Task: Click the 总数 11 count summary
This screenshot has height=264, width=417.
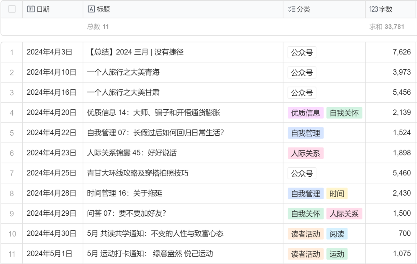Action: pyautogui.click(x=98, y=27)
